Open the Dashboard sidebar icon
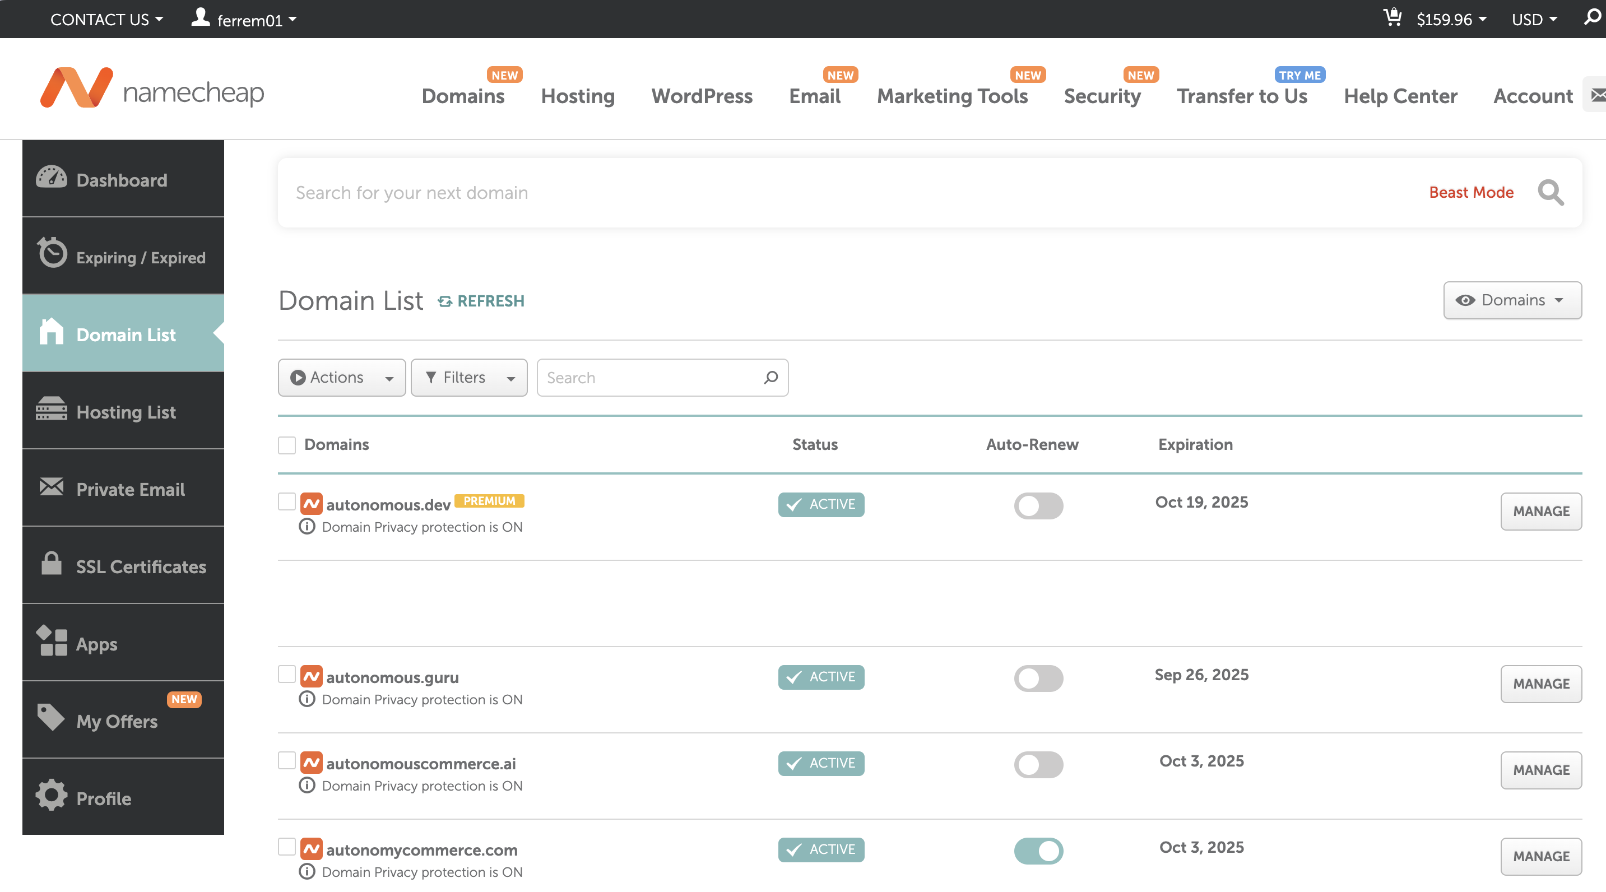The height and width of the screenshot is (892, 1606). [52, 178]
